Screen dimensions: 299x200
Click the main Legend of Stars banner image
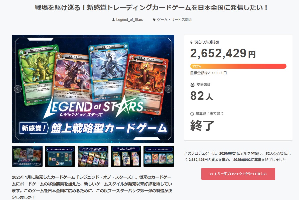pos(93,89)
